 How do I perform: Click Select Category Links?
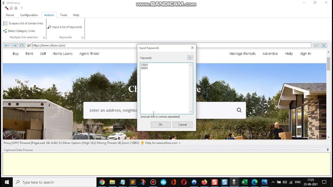click(19, 31)
